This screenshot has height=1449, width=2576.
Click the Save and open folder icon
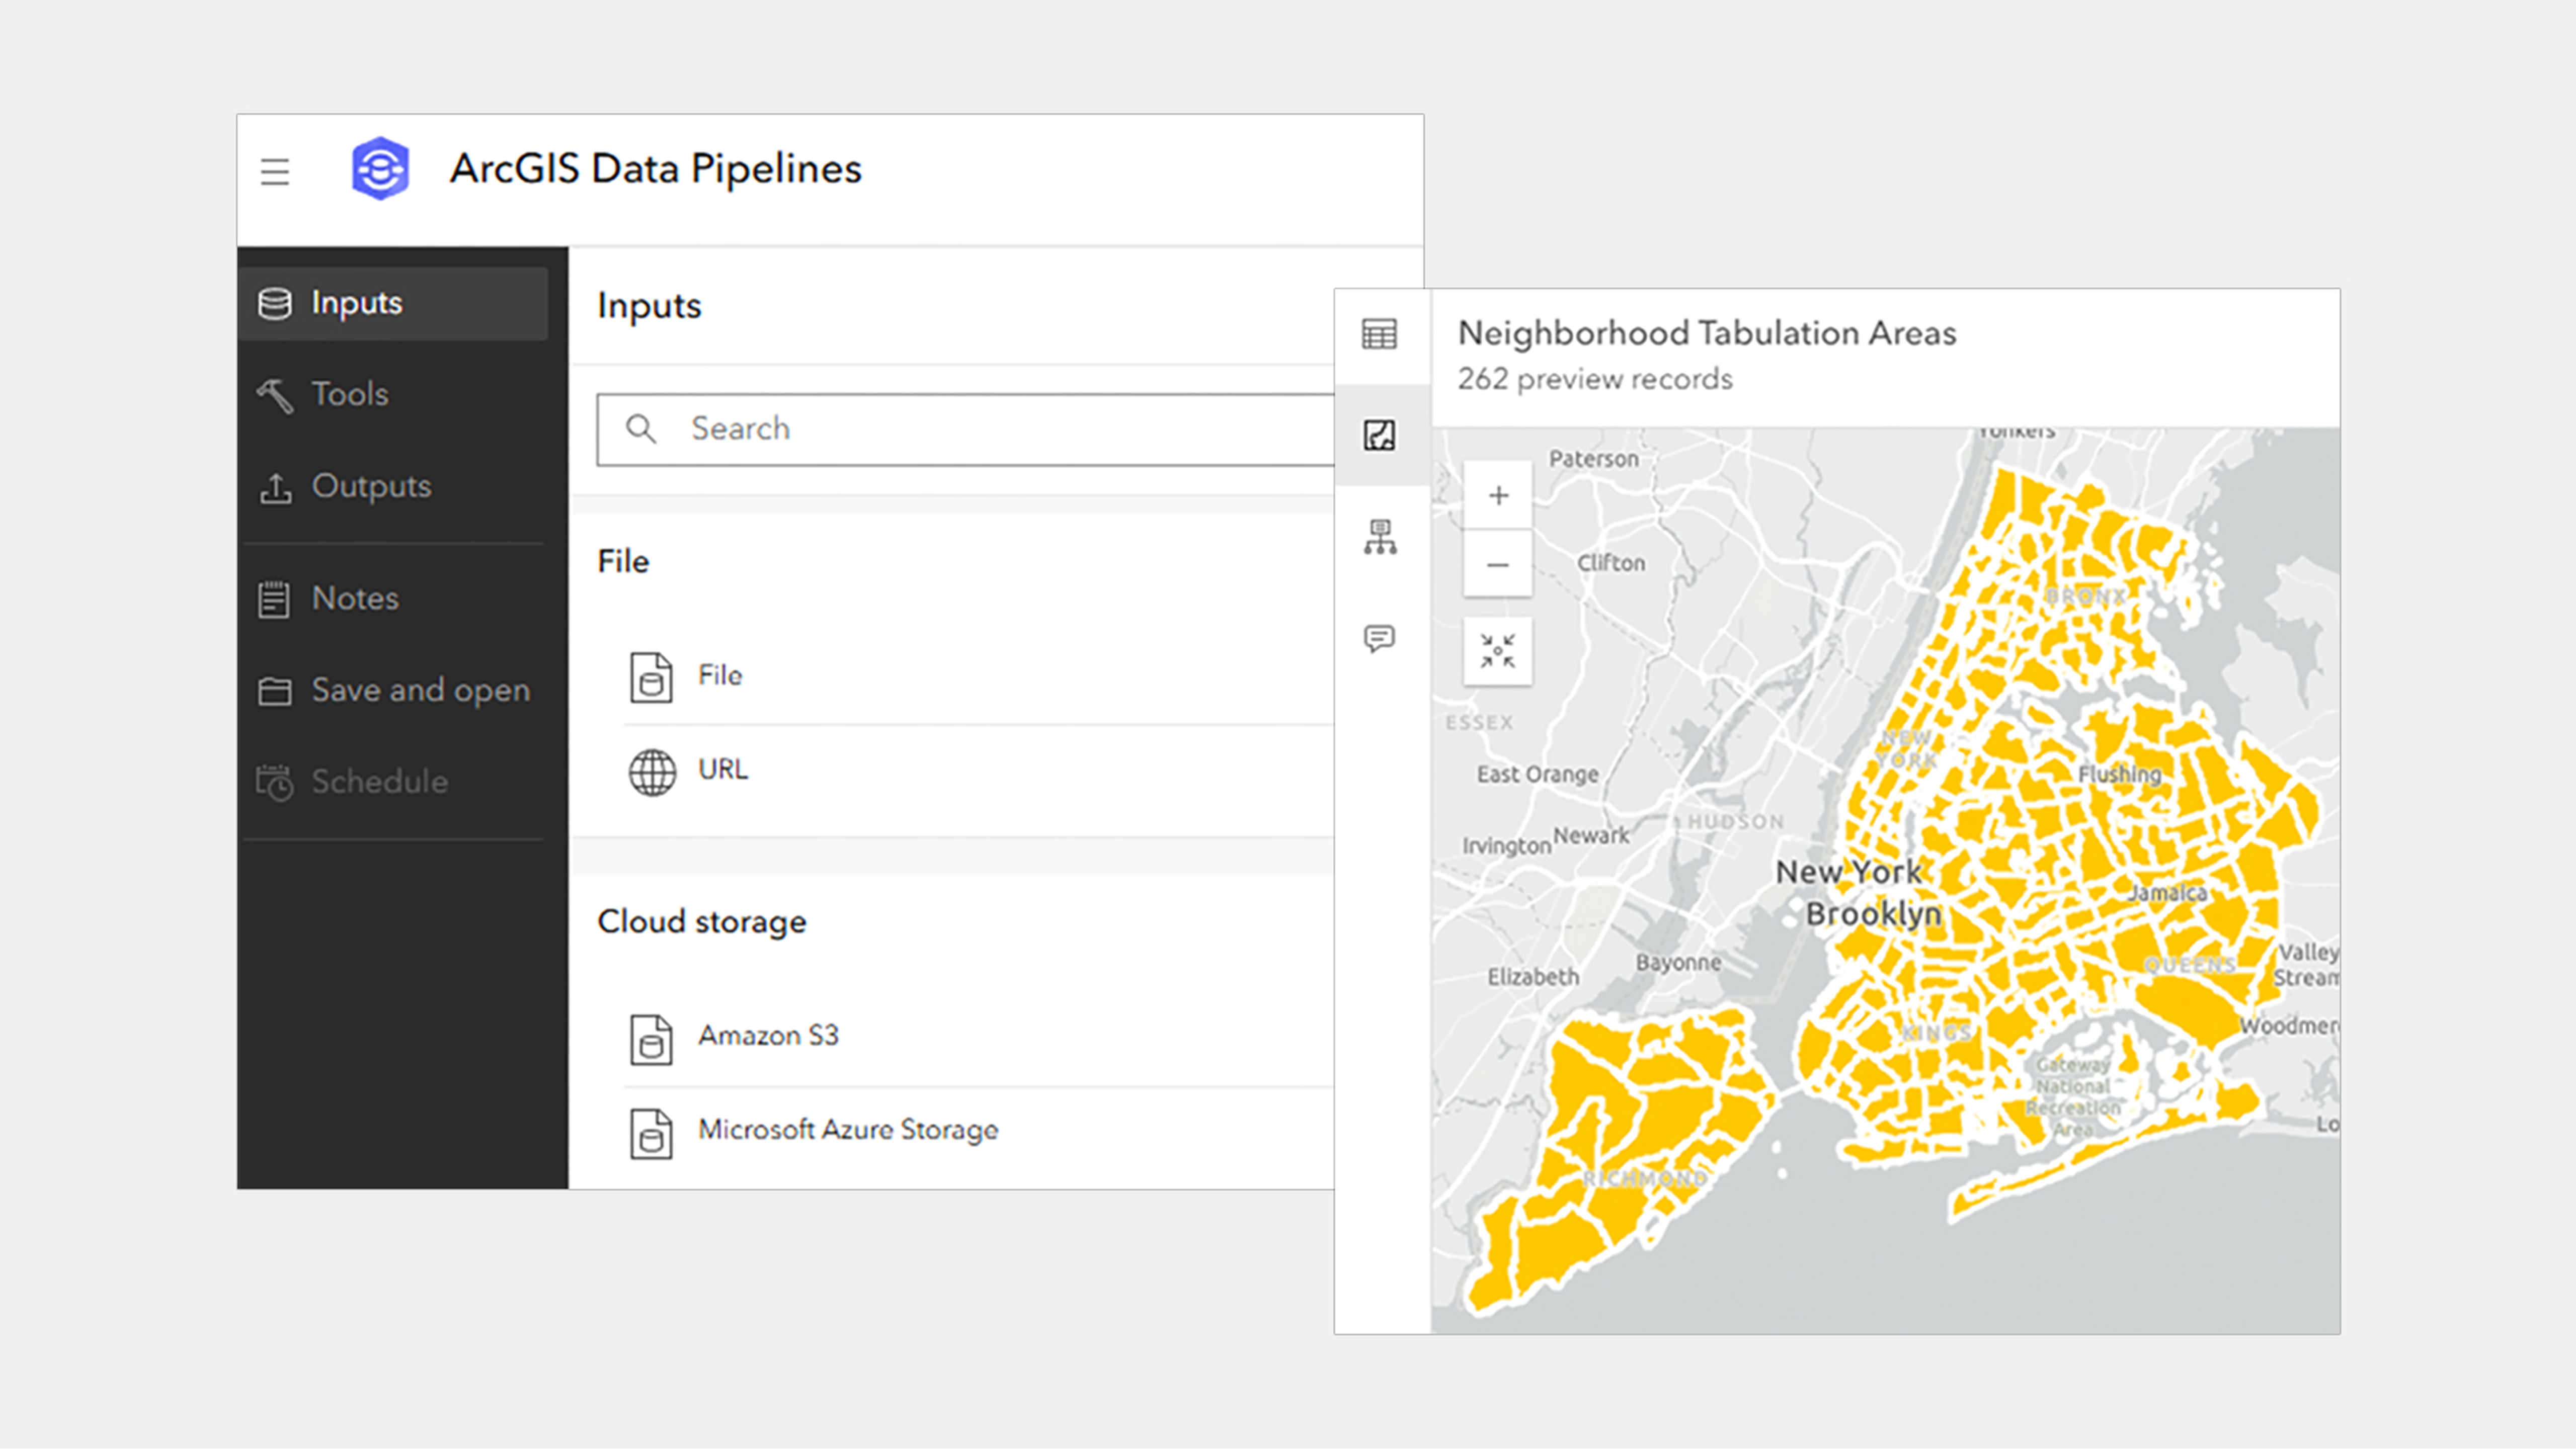(x=275, y=692)
